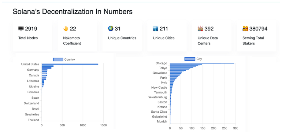The width and height of the screenshot is (282, 134).
Task: Click the city skyline icon beside 211
Action: 155,29
